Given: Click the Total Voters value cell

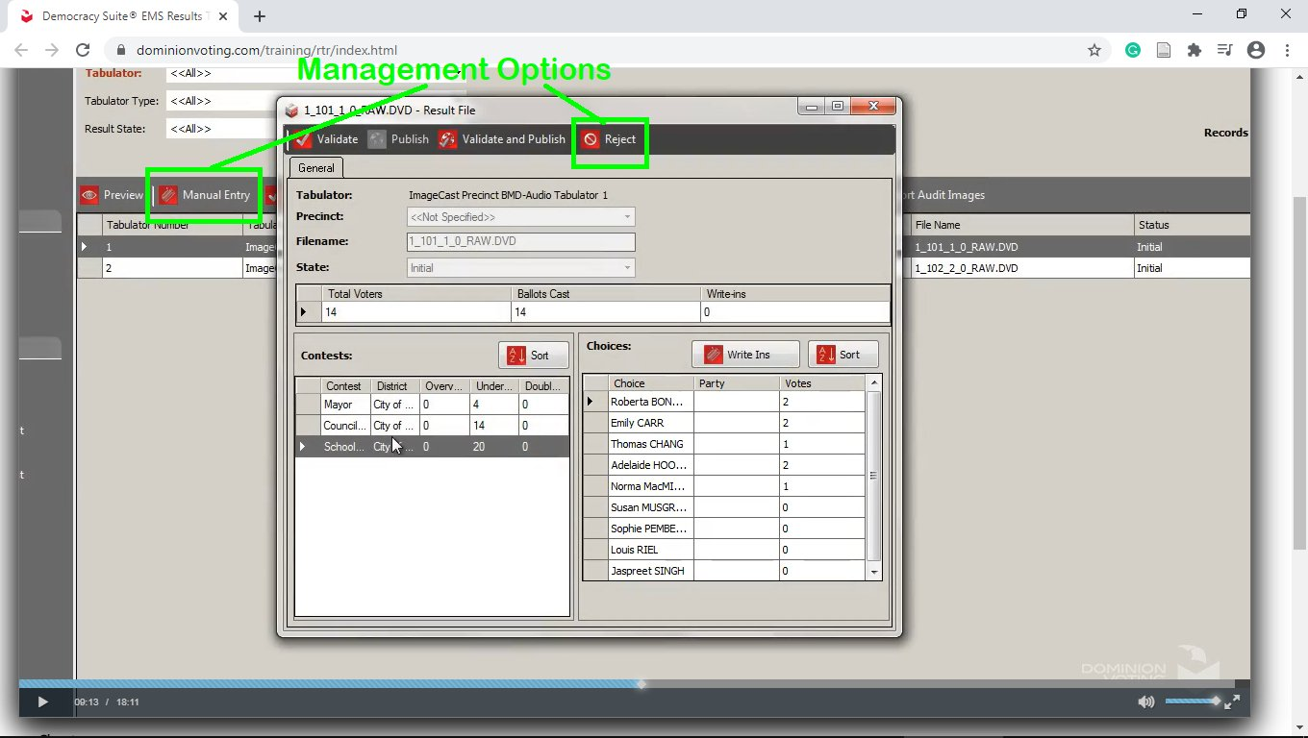Looking at the screenshot, I should click(x=417, y=312).
